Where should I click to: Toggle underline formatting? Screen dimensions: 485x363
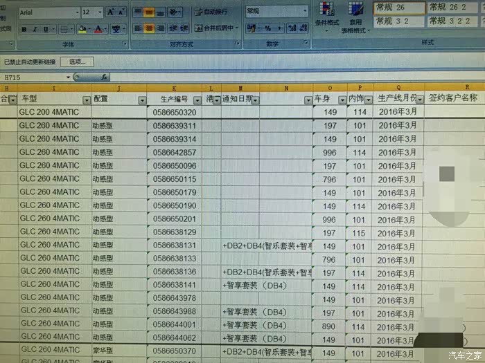tap(46, 29)
